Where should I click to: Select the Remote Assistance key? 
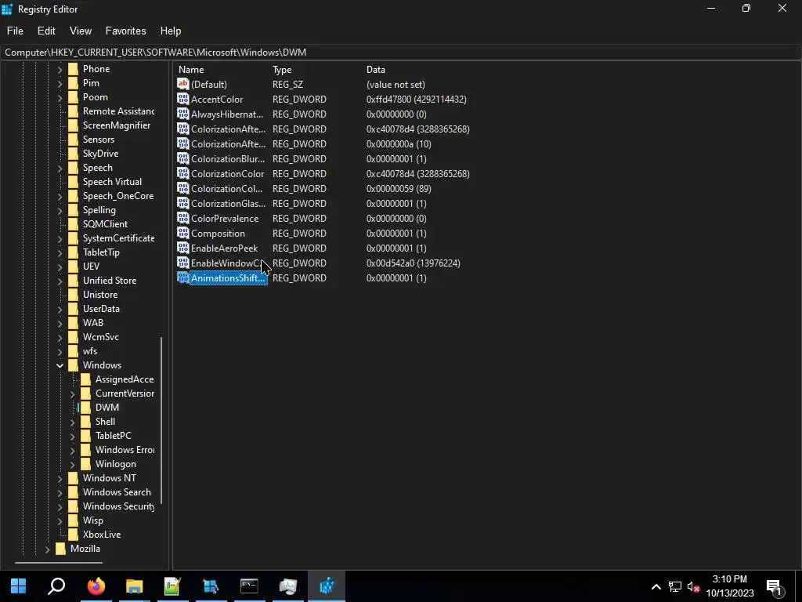pyautogui.click(x=118, y=111)
